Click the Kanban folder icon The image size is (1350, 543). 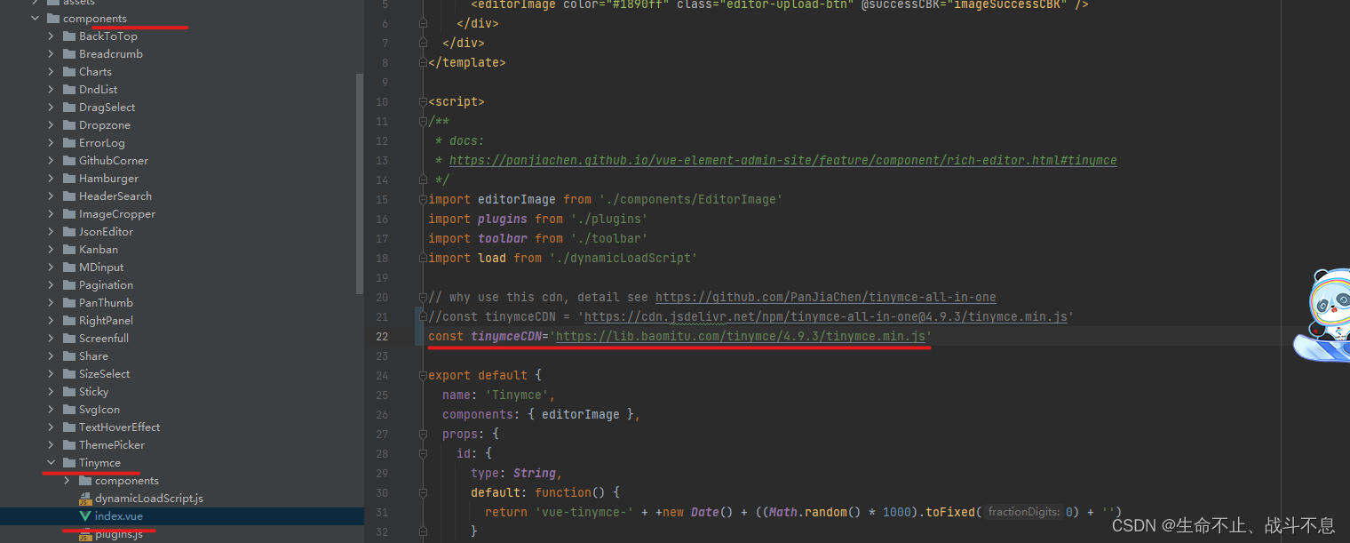pos(71,249)
